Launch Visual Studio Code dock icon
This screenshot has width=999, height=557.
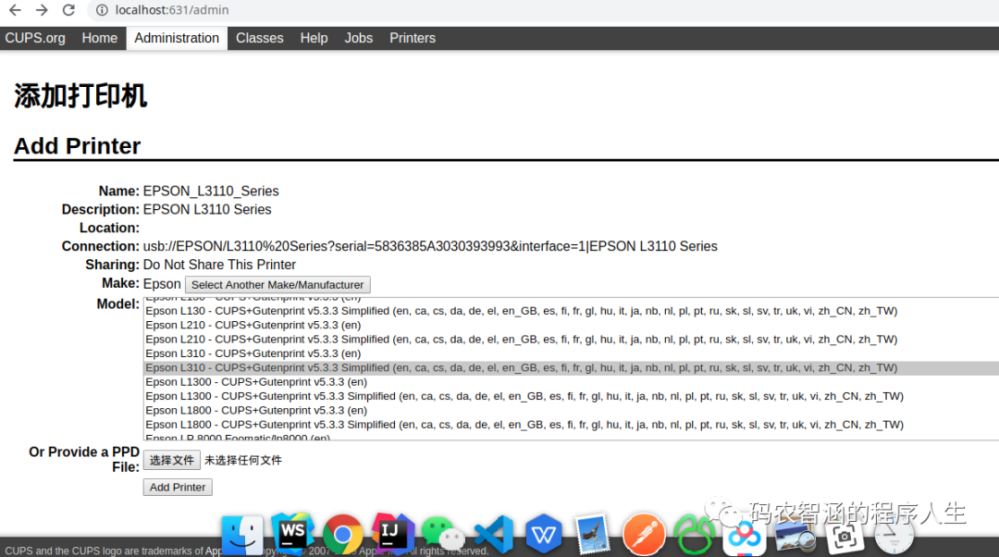click(x=494, y=534)
